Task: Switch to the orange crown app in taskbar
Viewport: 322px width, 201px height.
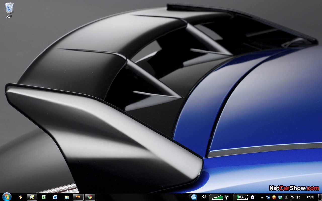Action: (x=78, y=197)
